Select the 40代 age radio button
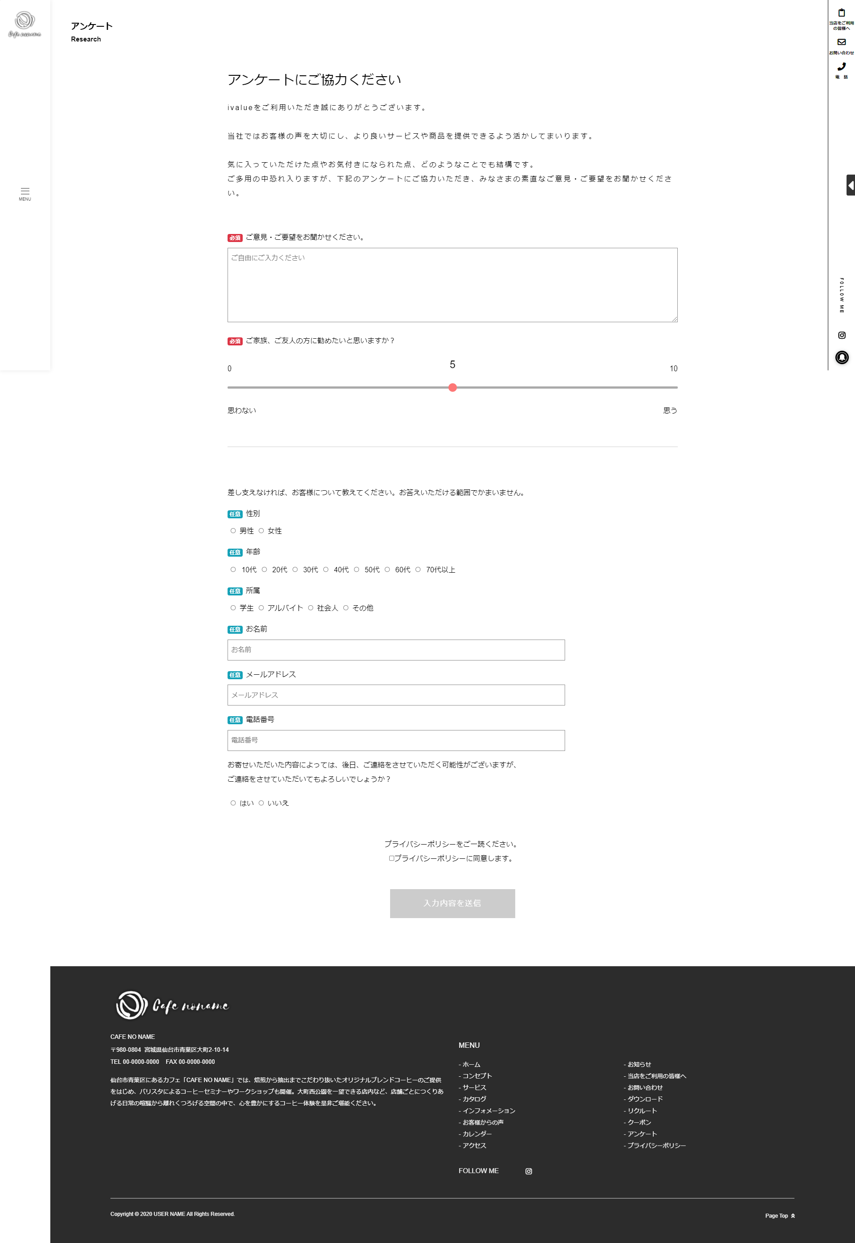Image resolution: width=855 pixels, height=1243 pixels. click(325, 569)
